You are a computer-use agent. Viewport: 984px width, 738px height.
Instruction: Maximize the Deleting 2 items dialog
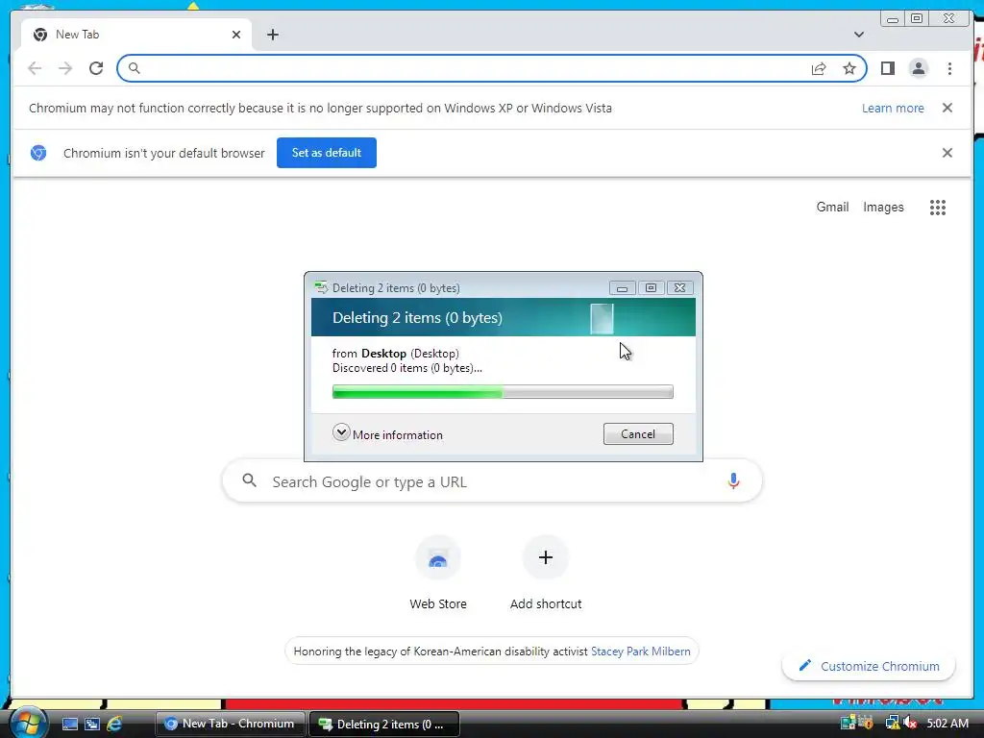(x=651, y=288)
